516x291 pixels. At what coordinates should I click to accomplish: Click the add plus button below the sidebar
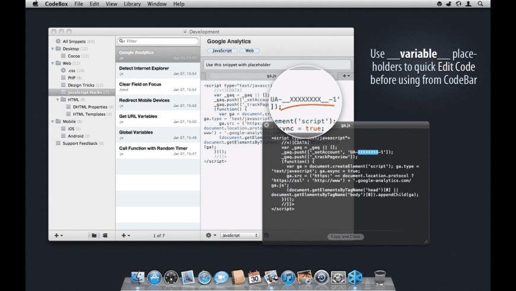[x=58, y=235]
